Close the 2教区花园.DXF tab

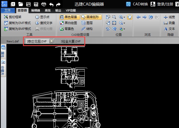pyautogui.click(x=52, y=41)
